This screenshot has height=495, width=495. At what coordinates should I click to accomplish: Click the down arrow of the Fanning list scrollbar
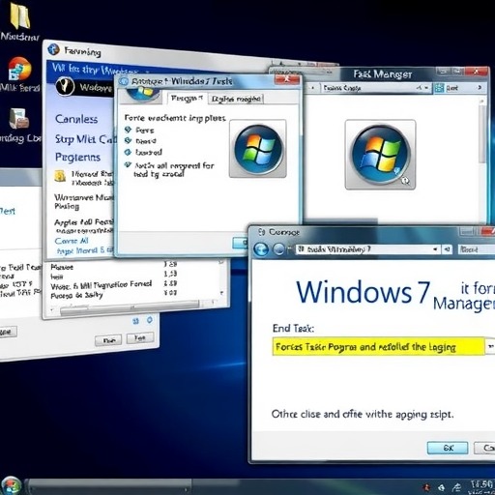[221, 293]
